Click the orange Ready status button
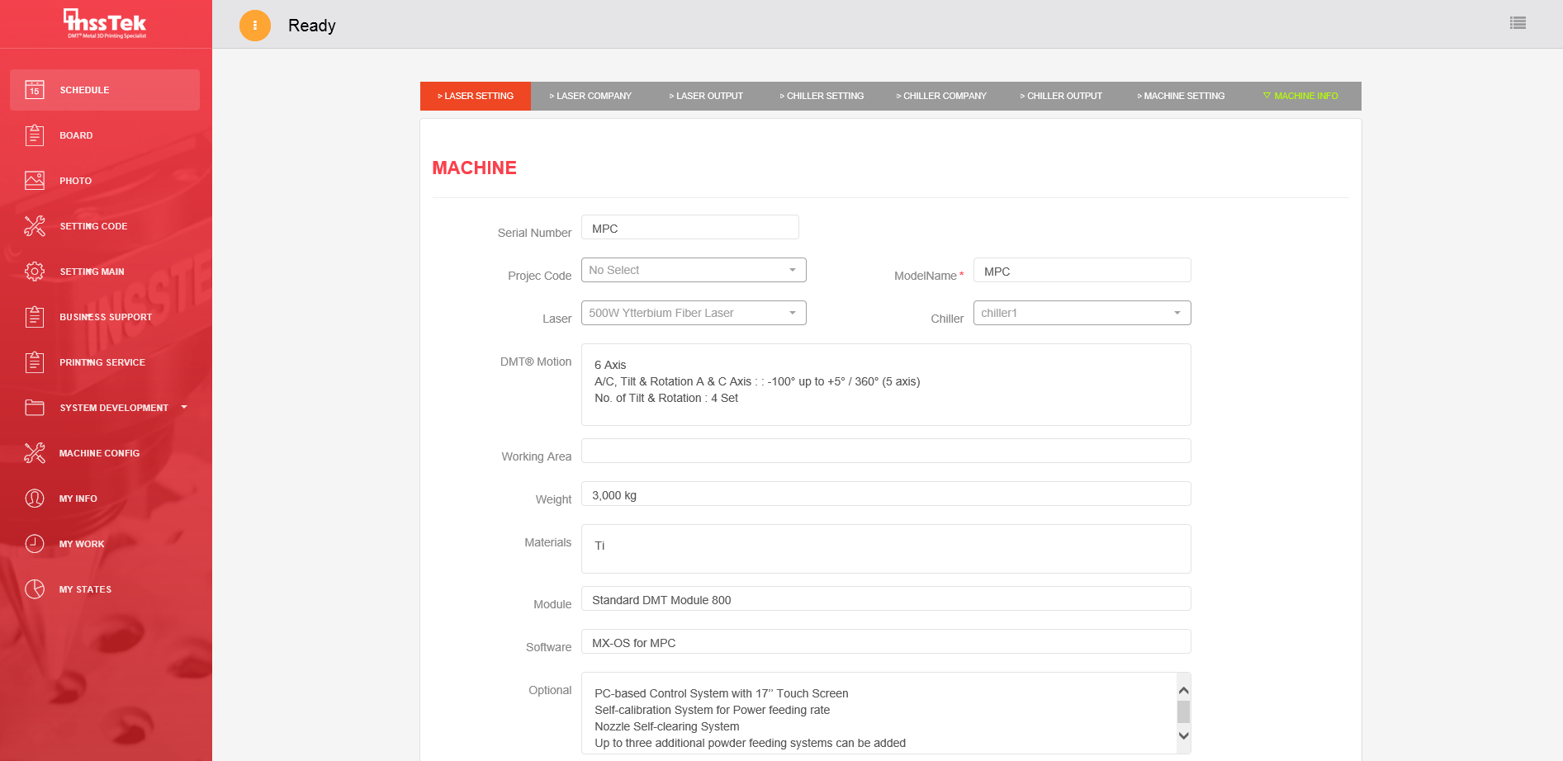 coord(255,26)
